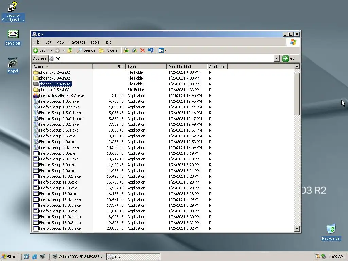This screenshot has width=348, height=261.
Task: Select file Firefox Setup 17.0.1.exe
Action: [60, 216]
